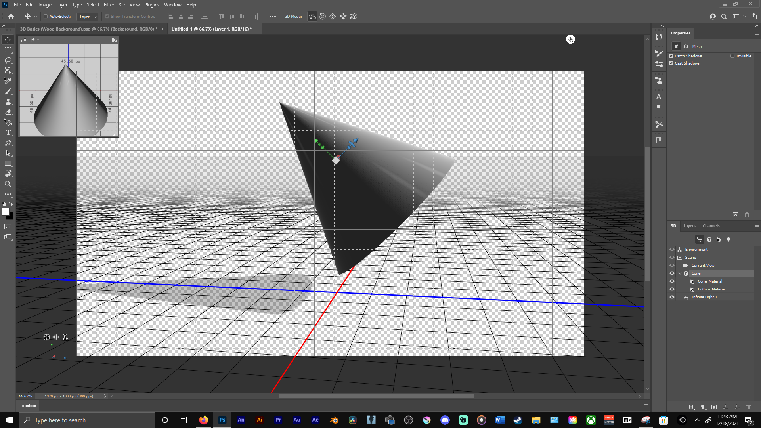Image resolution: width=761 pixels, height=428 pixels.
Task: Switch to the Channels tab
Action: tap(710, 225)
